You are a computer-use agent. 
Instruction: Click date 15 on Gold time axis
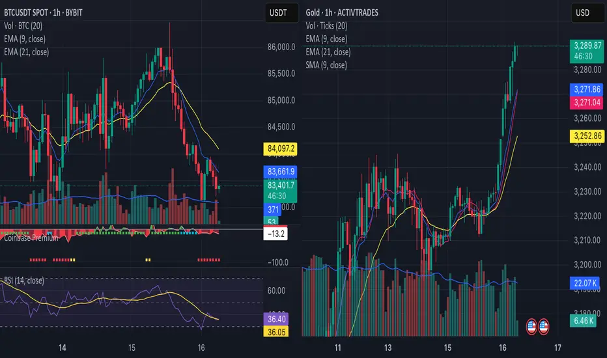(447, 348)
